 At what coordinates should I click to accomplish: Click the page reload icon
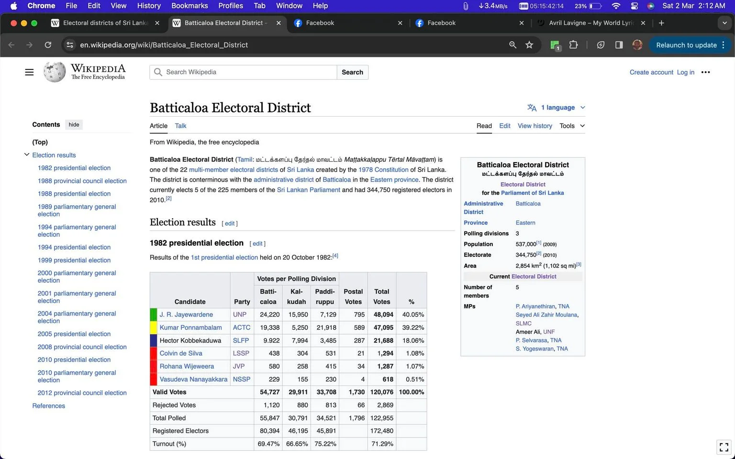click(48, 45)
